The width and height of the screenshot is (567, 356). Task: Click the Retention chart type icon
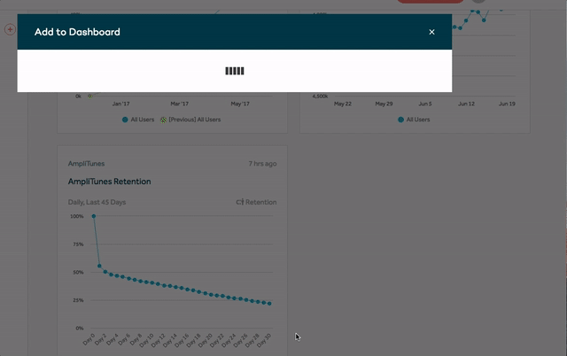pos(239,202)
